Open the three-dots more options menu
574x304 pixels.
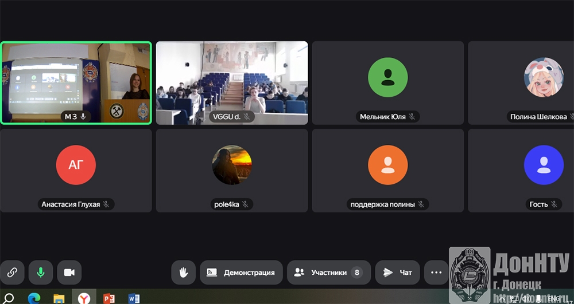pos(436,273)
